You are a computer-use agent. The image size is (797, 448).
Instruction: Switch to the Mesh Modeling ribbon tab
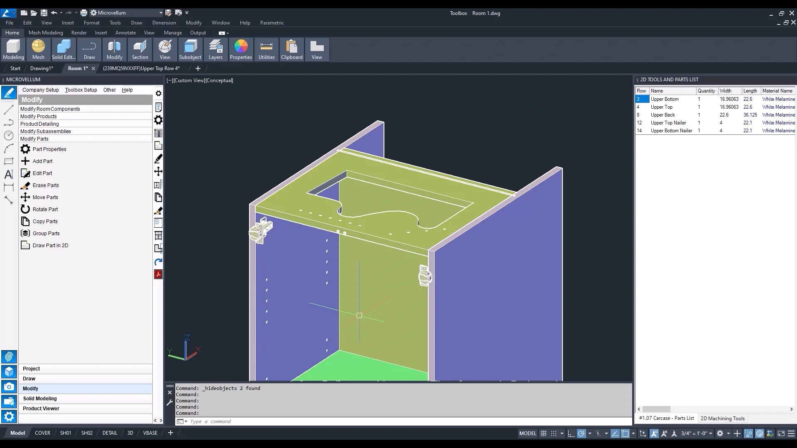tap(46, 33)
